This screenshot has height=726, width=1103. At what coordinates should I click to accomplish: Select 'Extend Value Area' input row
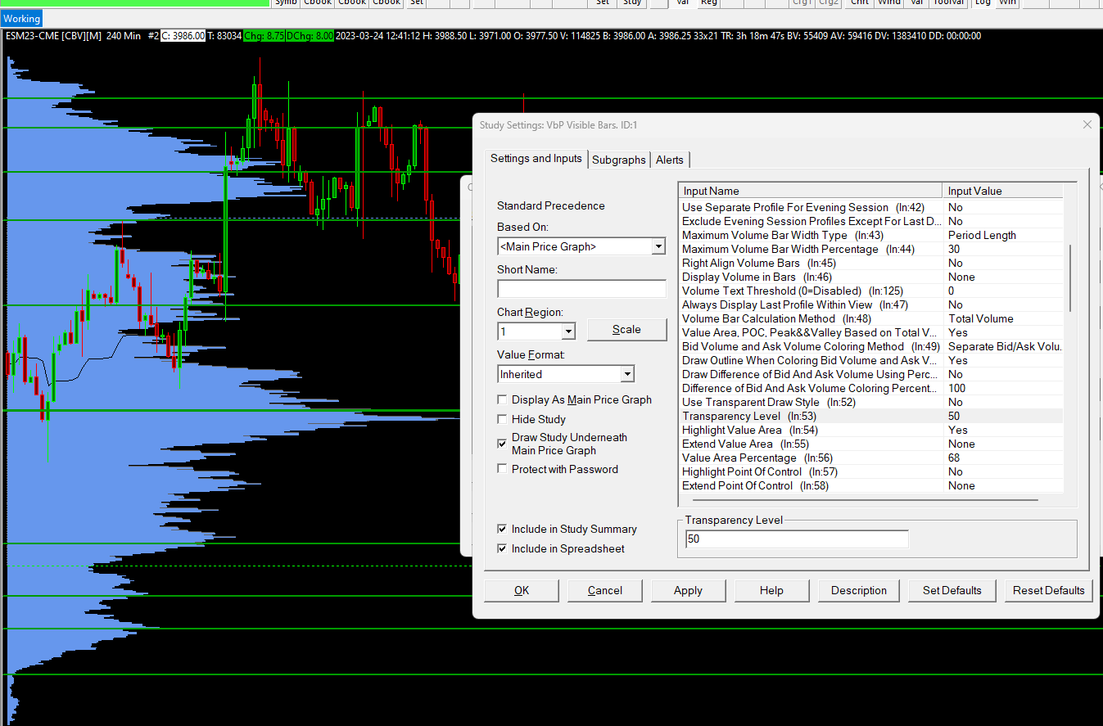(x=871, y=444)
